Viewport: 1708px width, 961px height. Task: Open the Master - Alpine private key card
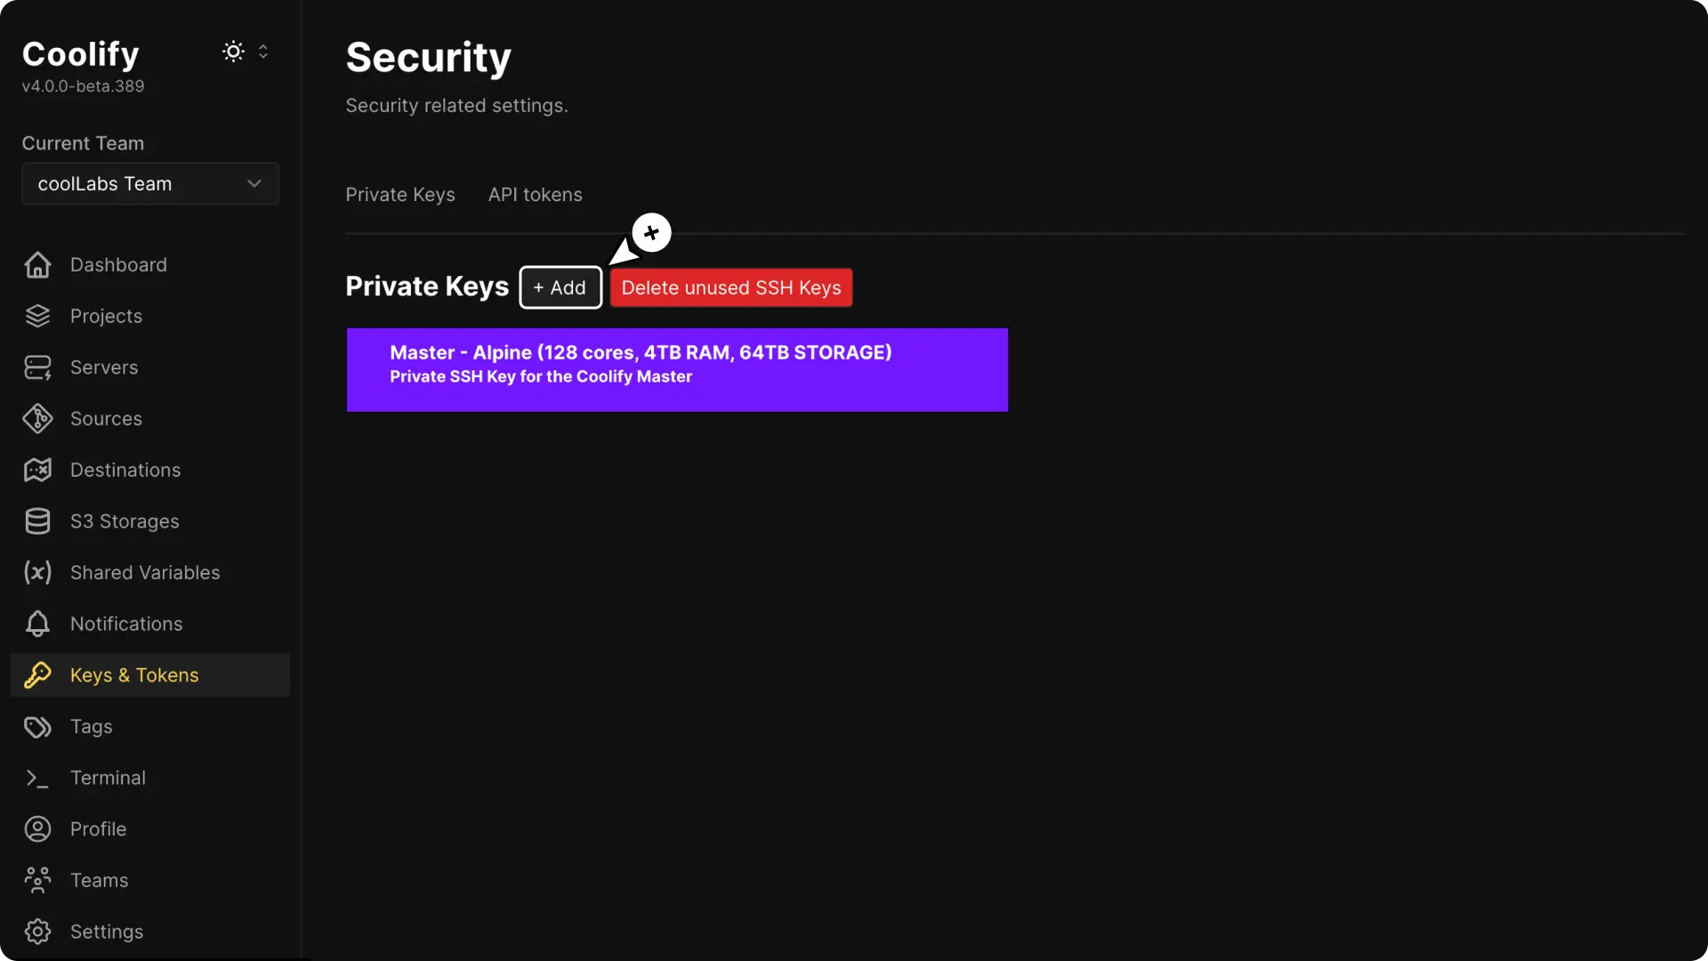(x=676, y=369)
